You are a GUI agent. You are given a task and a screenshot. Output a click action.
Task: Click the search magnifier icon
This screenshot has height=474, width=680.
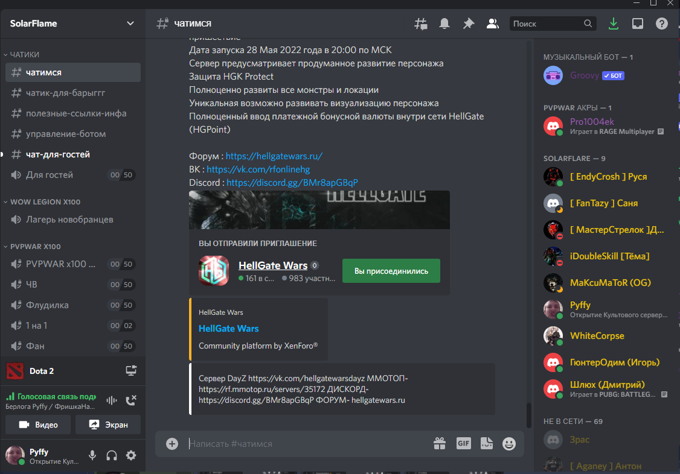click(x=588, y=24)
